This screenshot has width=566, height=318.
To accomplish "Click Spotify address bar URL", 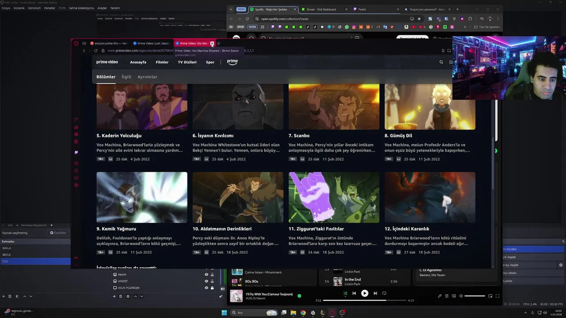I will tap(285, 19).
